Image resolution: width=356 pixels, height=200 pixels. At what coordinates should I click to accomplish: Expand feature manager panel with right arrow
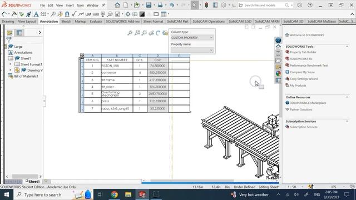point(39,33)
